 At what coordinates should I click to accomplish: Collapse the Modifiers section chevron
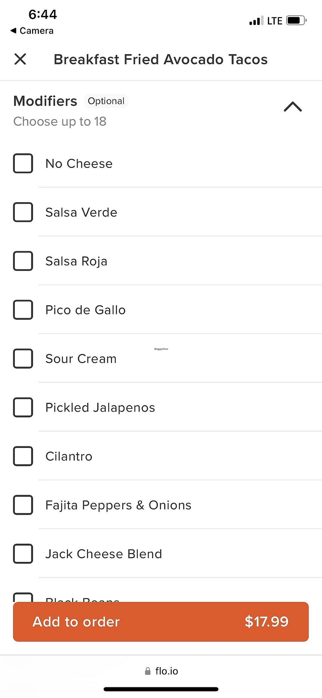pos(292,107)
